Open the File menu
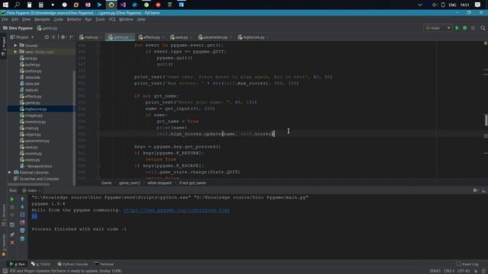The image size is (488, 274). pyautogui.click(x=5, y=19)
